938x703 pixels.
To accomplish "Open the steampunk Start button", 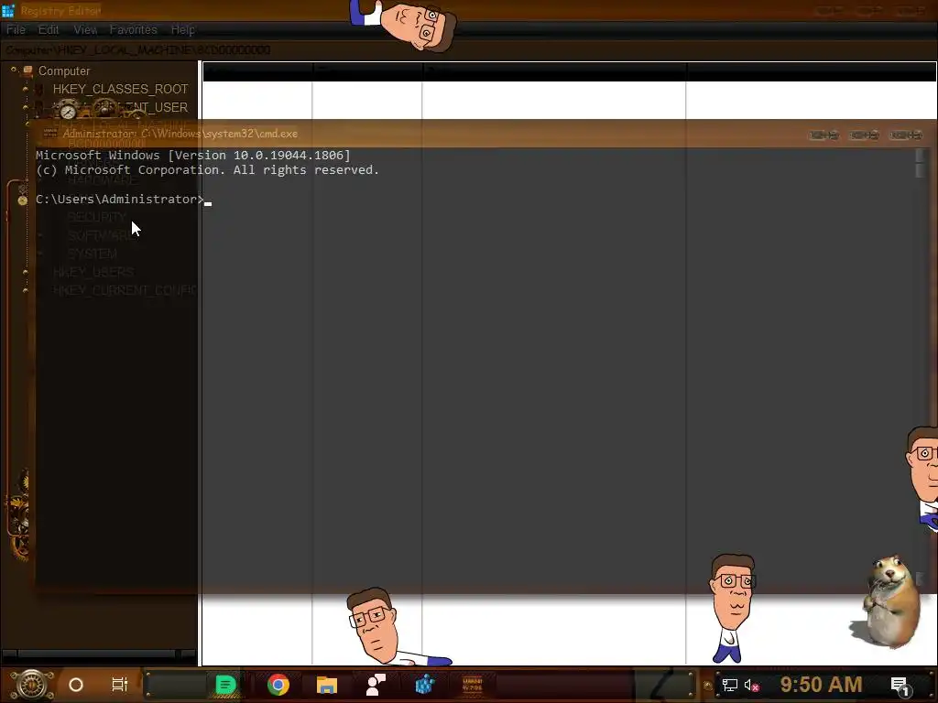I will click(x=31, y=685).
